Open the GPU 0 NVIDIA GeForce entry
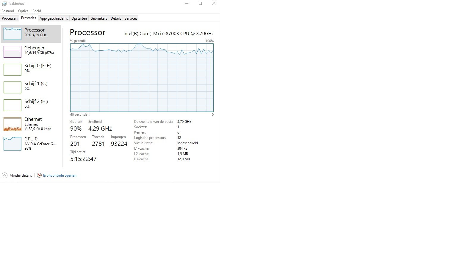The width and height of the screenshot is (457, 257). [31, 144]
